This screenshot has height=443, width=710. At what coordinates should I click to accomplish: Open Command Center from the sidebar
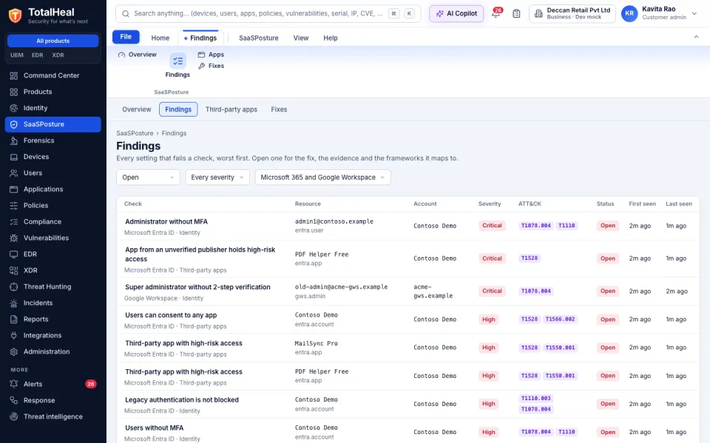[x=53, y=75]
